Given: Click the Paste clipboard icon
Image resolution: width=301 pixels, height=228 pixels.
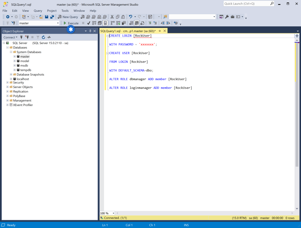Looking at the screenshot, I should pos(123,17).
